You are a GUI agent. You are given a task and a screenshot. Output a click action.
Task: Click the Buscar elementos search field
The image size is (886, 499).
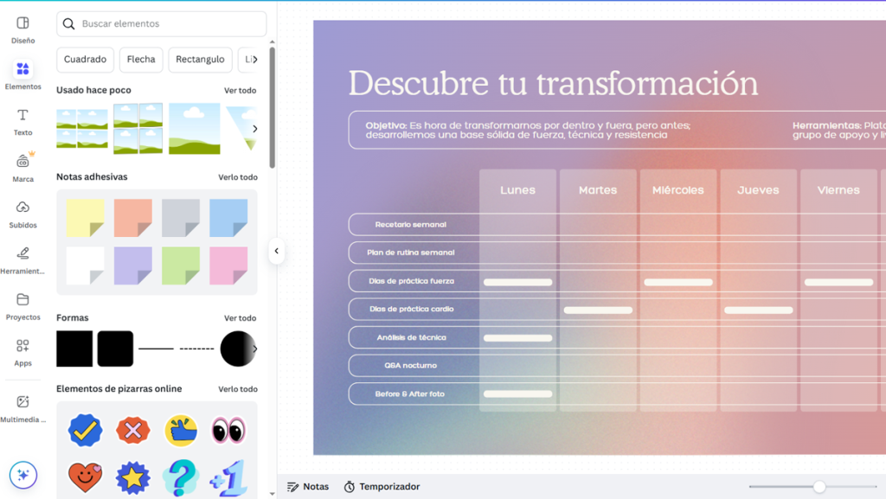pos(169,24)
